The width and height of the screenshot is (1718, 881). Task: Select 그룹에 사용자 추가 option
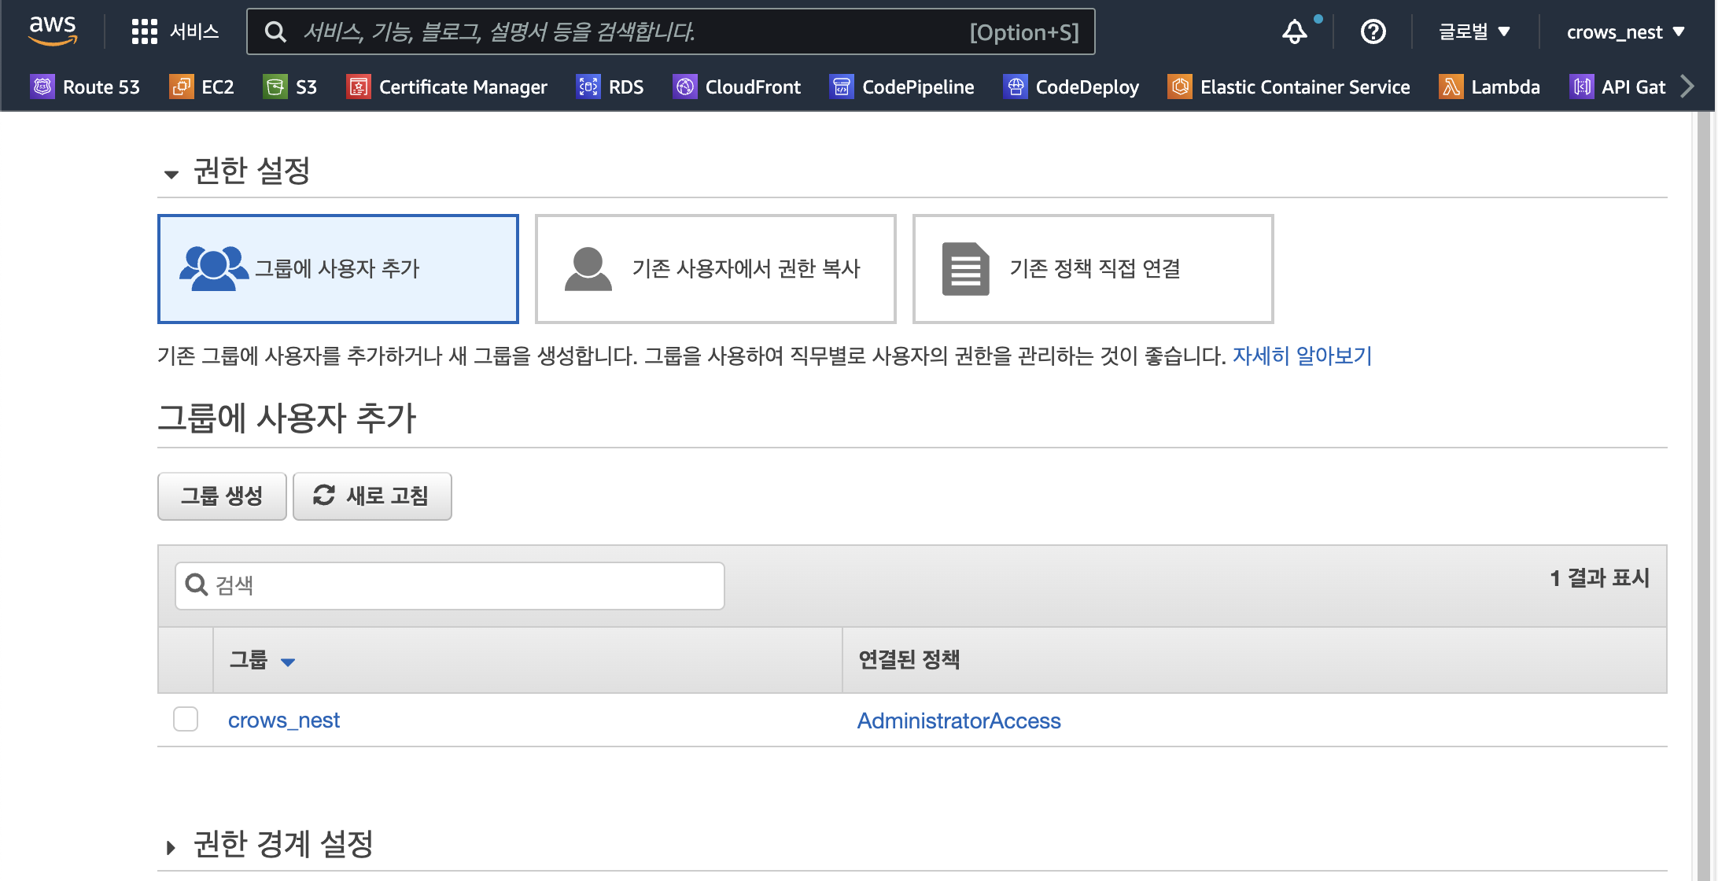pyautogui.click(x=337, y=269)
